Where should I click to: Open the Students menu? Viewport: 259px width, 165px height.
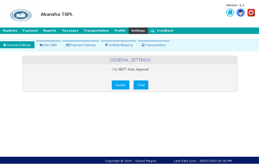[10, 30]
